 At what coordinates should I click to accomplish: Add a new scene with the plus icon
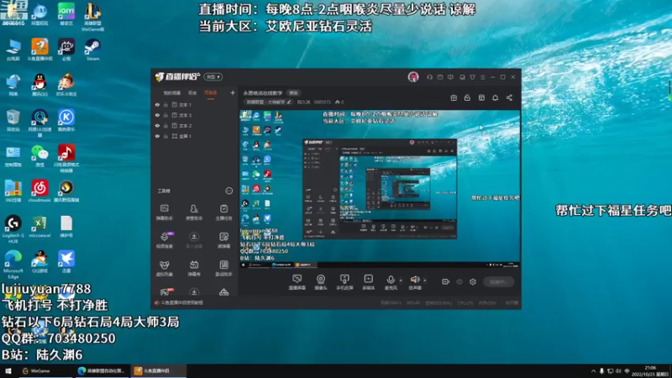tap(233, 92)
